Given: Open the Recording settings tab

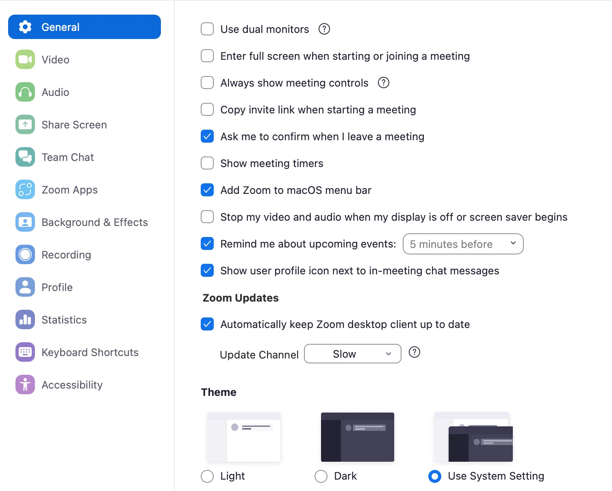Looking at the screenshot, I should click(85, 254).
